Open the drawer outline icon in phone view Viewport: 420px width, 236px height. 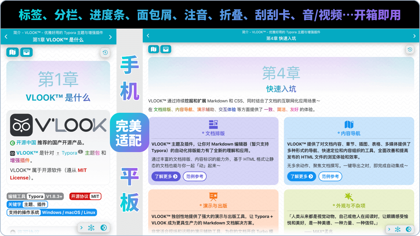26,52
